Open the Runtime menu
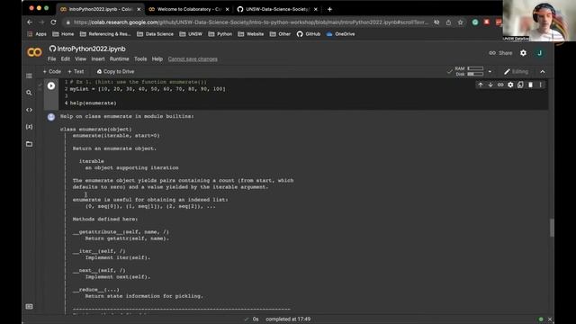 point(119,58)
